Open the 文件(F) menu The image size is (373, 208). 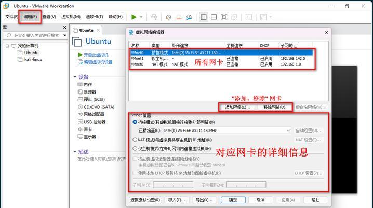(11, 17)
